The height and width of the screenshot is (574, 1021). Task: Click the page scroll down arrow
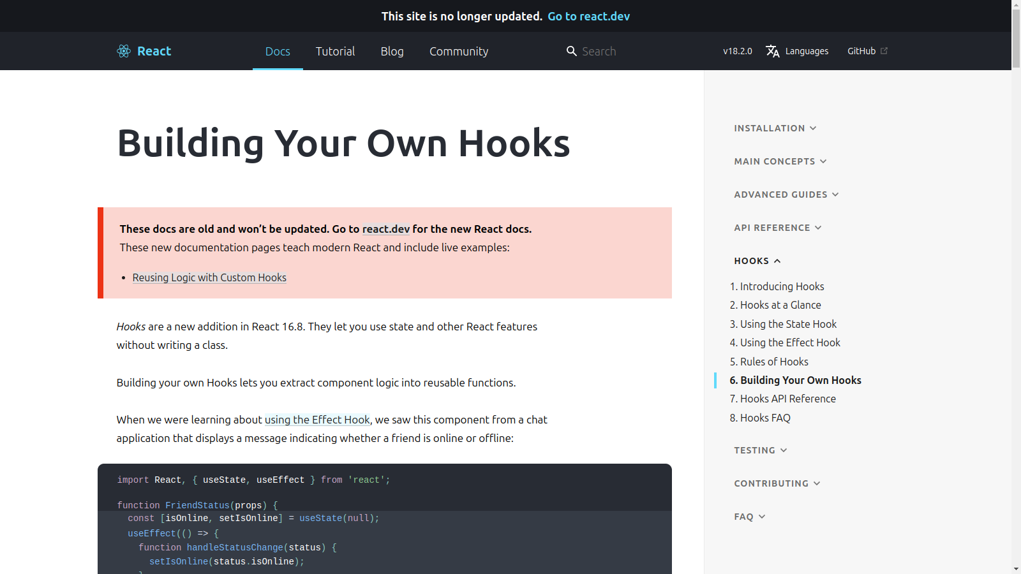[x=1016, y=568]
